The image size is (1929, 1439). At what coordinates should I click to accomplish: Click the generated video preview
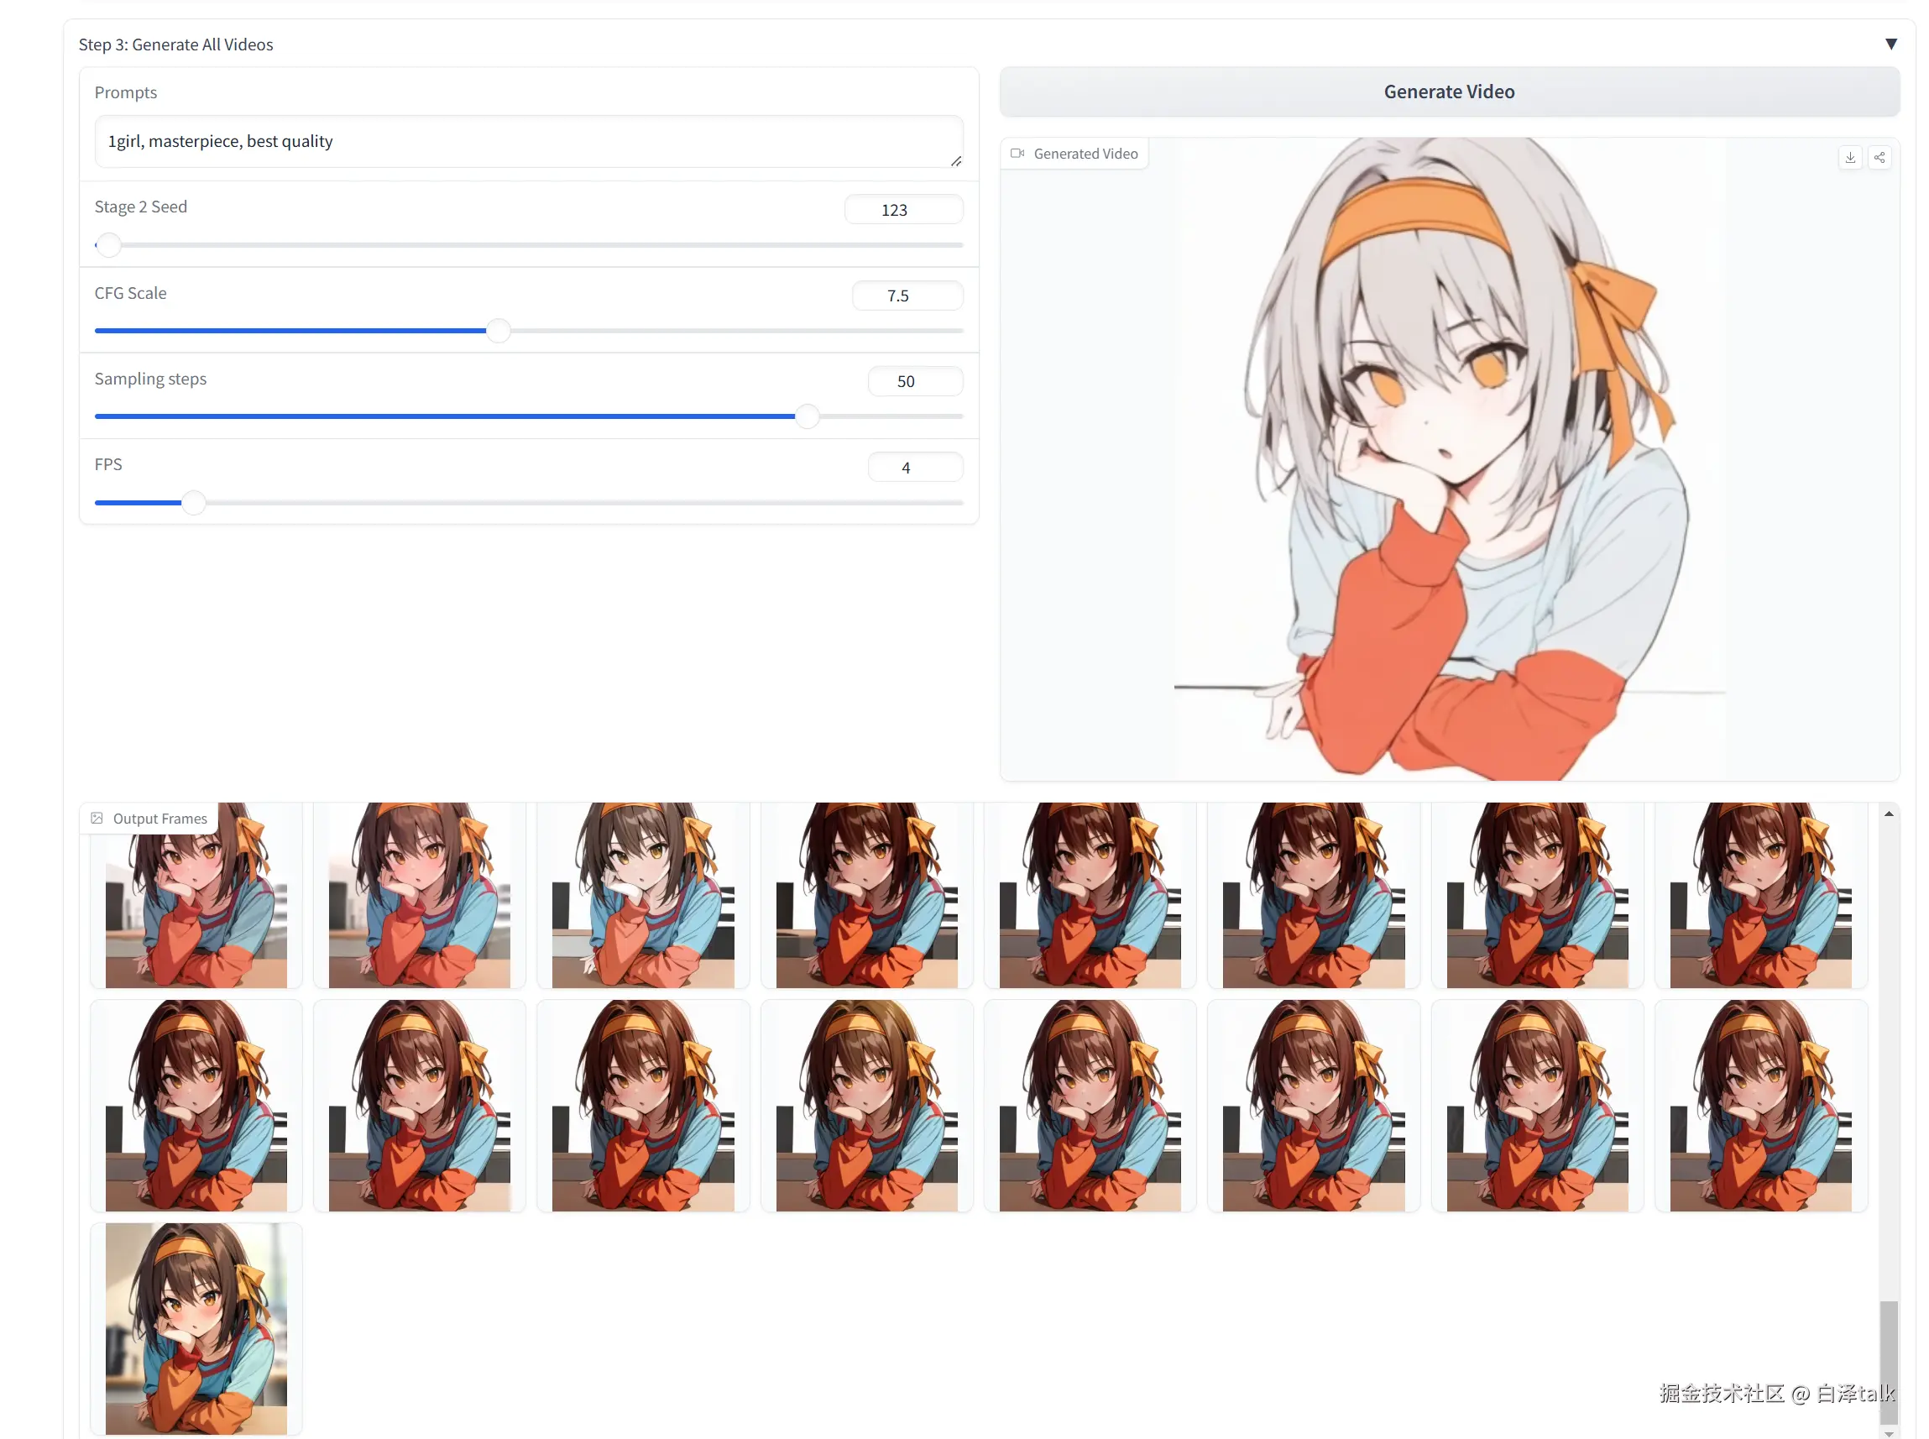tap(1449, 459)
